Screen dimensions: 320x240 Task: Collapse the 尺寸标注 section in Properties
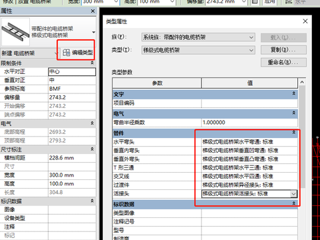point(92,149)
